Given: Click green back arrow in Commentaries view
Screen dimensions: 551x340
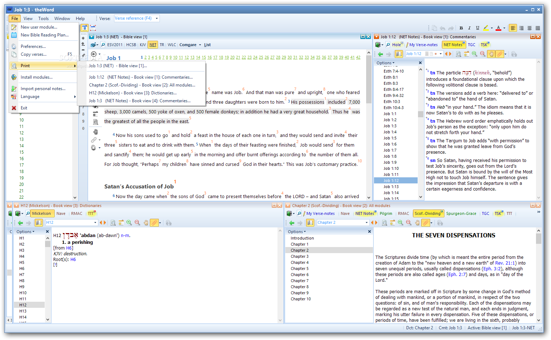Looking at the screenshot, I should click(x=380, y=54).
